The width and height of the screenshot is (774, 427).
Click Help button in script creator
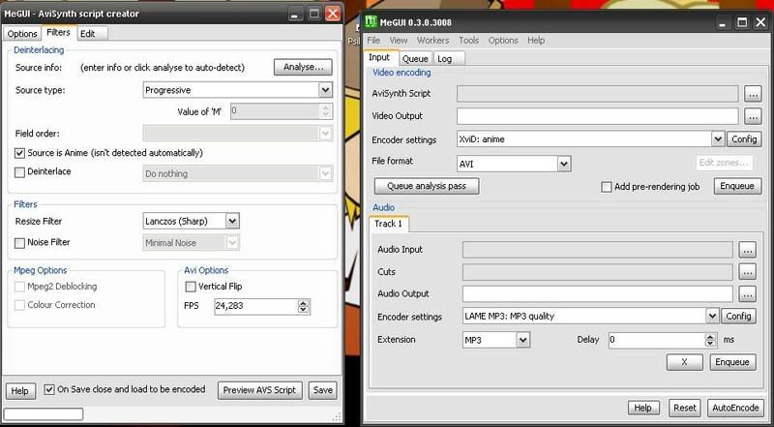click(19, 391)
